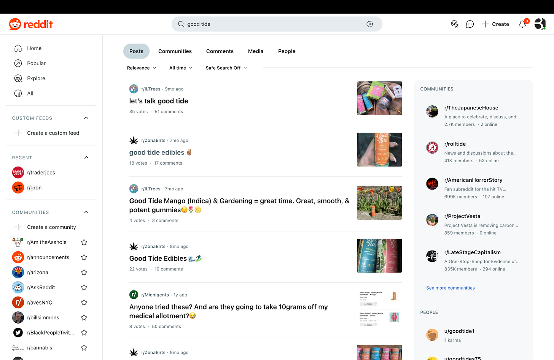Favorite r/billsimmons with star
This screenshot has height=360, width=554.
point(84,318)
